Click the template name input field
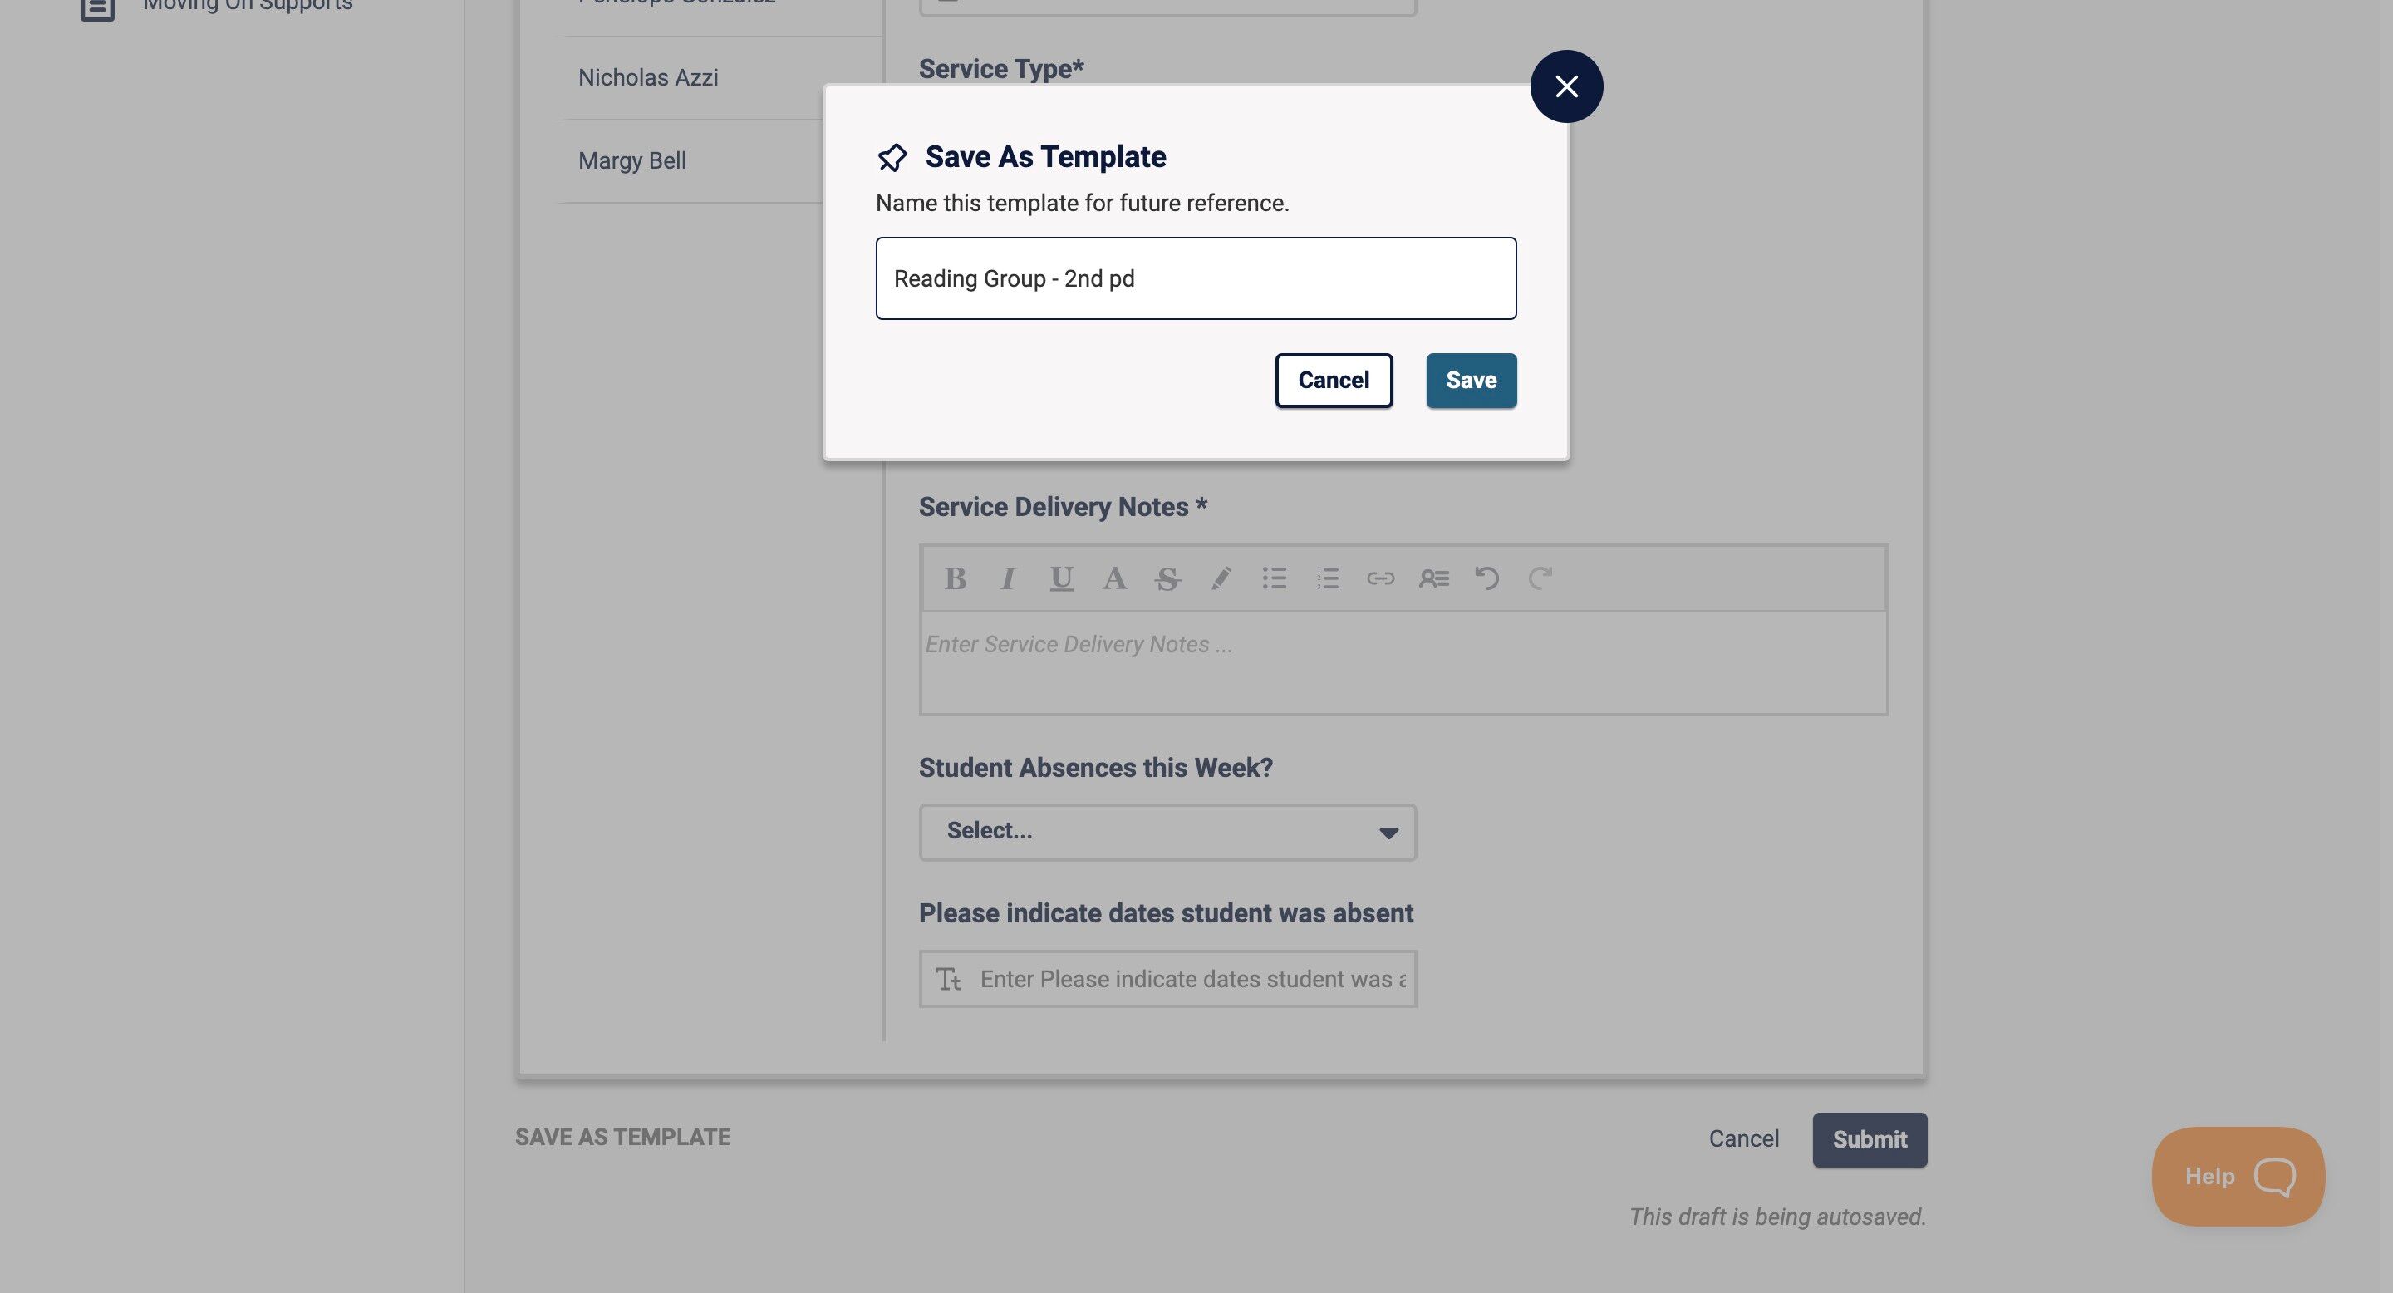This screenshot has height=1293, width=2393. 1196,278
